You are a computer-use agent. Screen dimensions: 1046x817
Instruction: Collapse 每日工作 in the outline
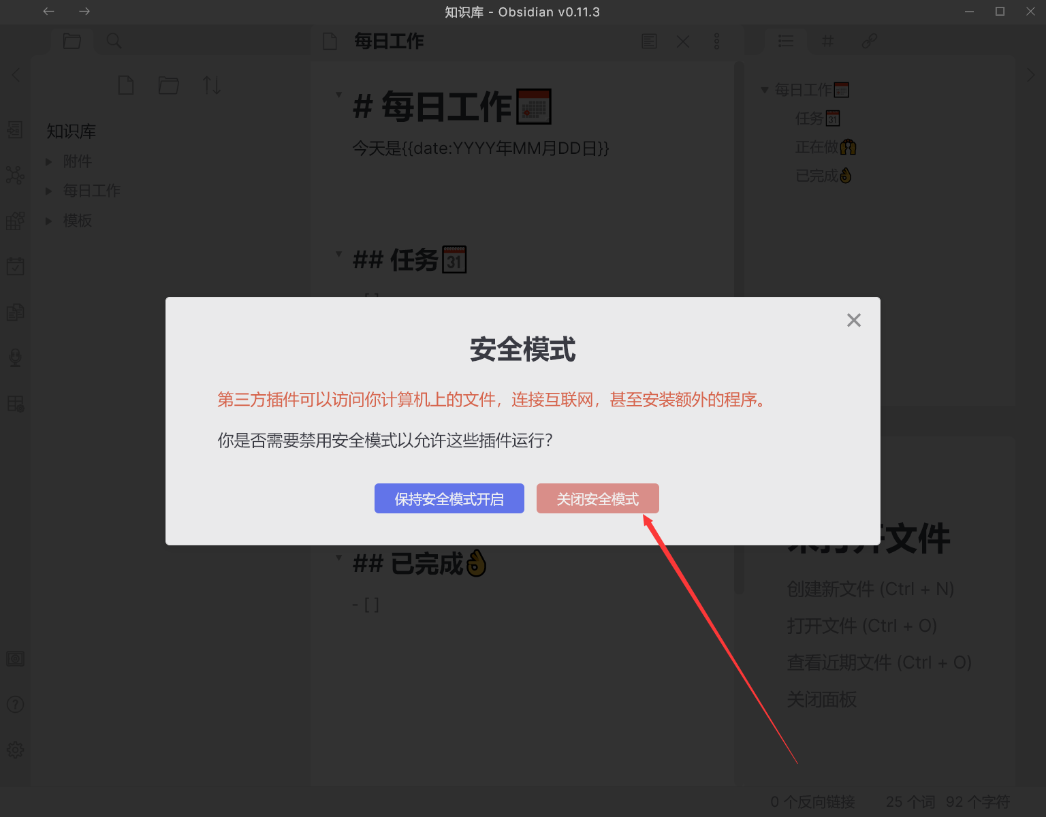765,90
